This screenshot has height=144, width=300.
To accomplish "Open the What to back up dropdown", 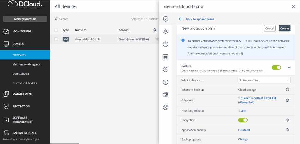I will [264, 80].
